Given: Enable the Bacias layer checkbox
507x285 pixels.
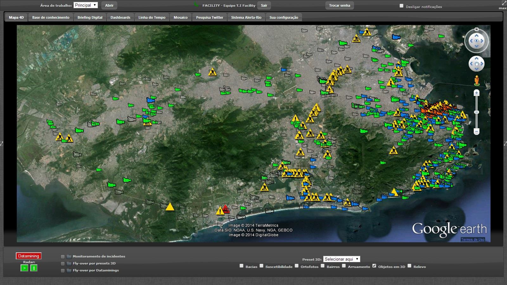Looking at the screenshot, I should pos(241,266).
